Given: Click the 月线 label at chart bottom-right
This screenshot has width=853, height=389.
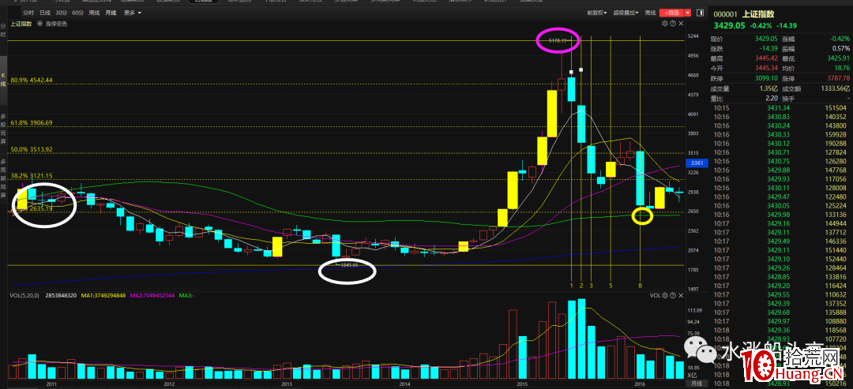Looking at the screenshot, I should (x=696, y=383).
